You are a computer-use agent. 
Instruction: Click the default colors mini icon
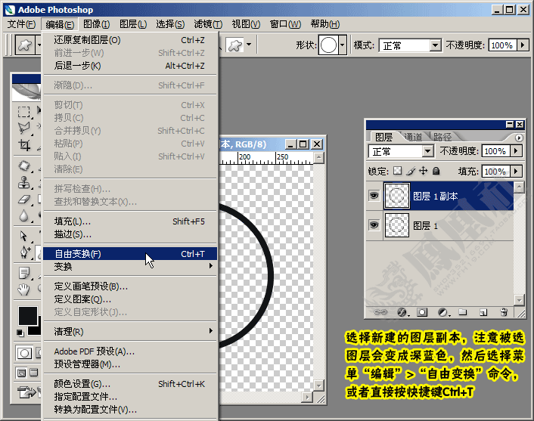(20, 333)
